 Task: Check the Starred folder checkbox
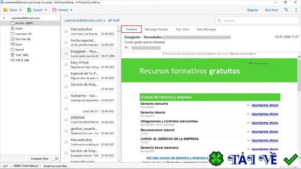coord(12,50)
